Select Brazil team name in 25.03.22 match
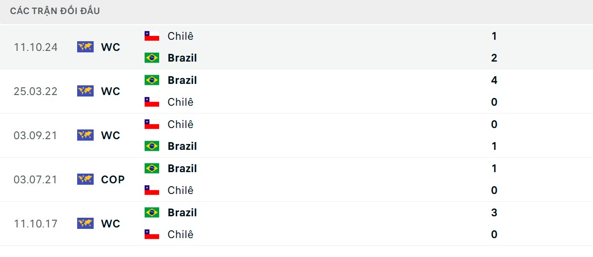 tap(182, 80)
